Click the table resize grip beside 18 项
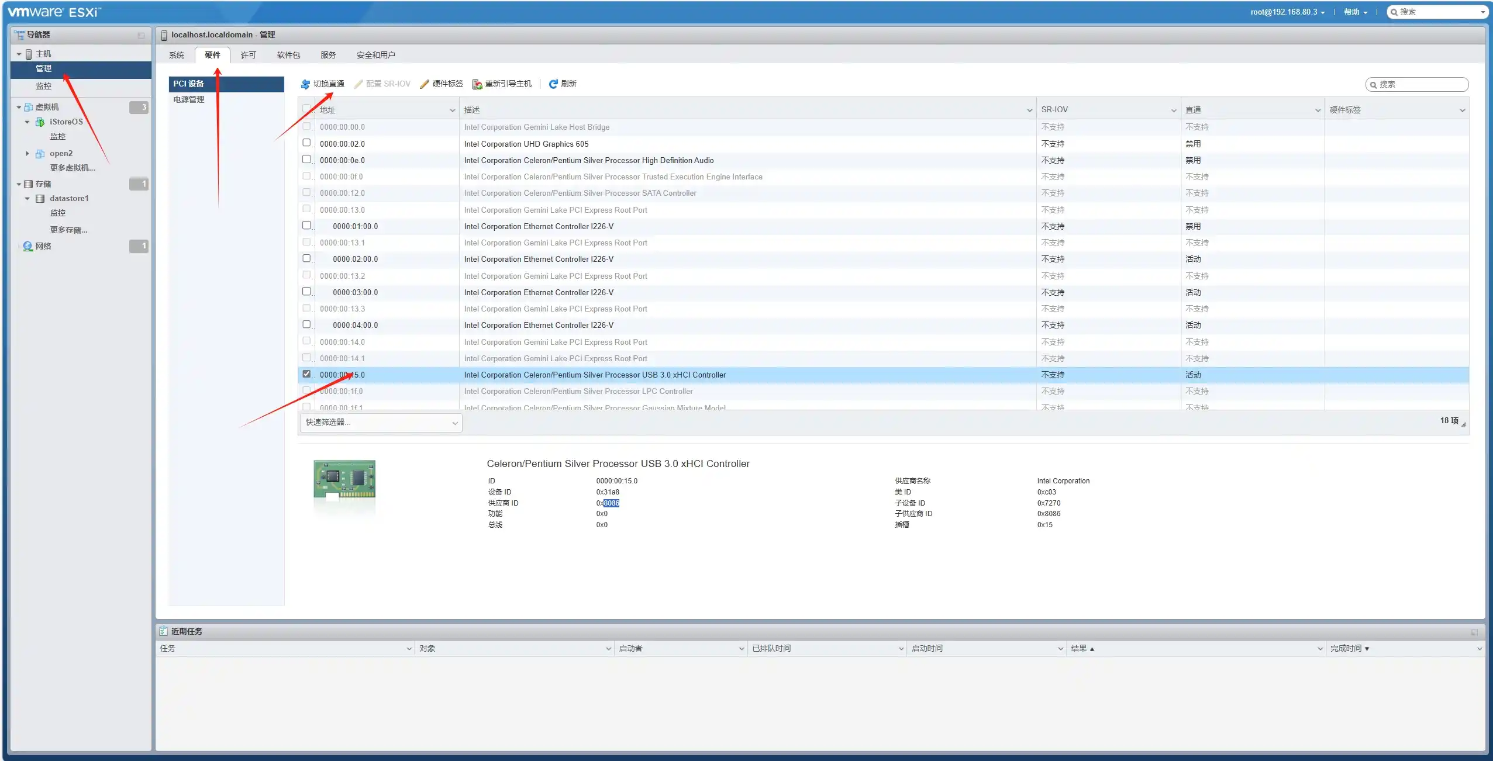 pyautogui.click(x=1464, y=425)
